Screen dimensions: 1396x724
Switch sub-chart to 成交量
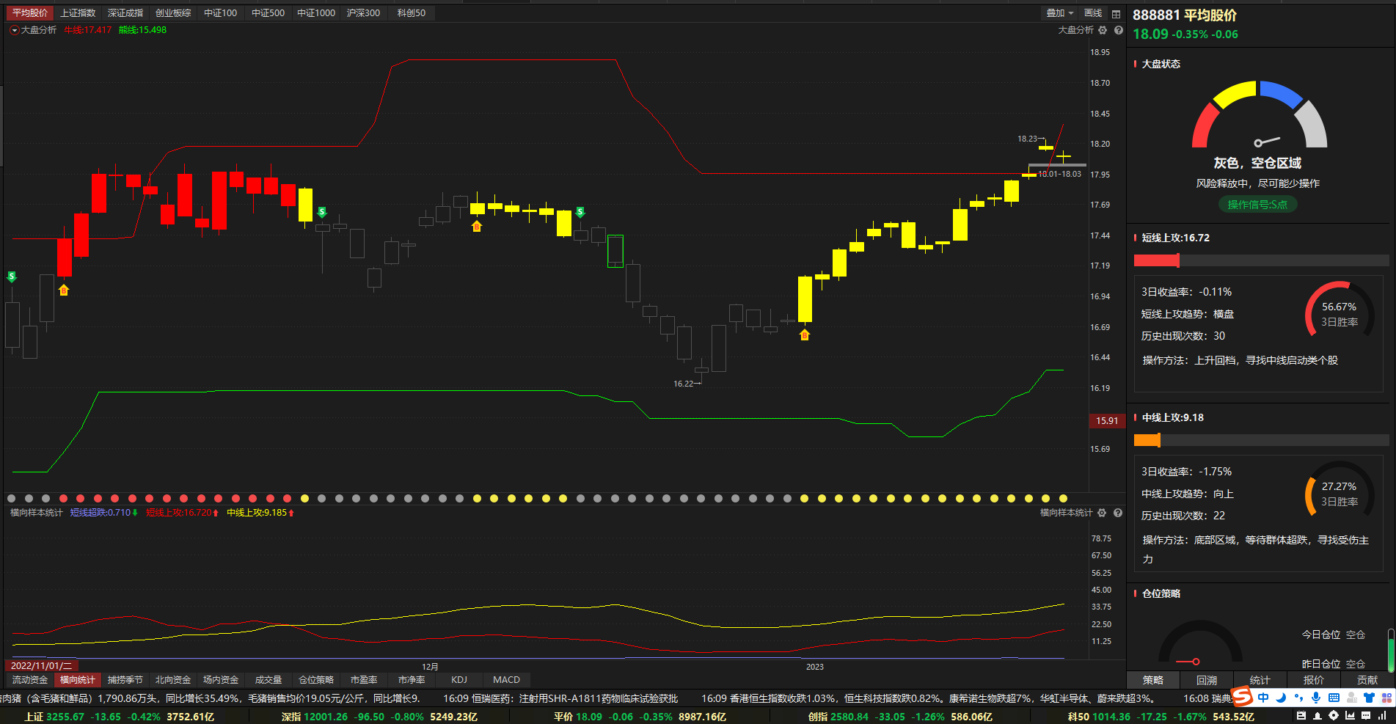268,680
